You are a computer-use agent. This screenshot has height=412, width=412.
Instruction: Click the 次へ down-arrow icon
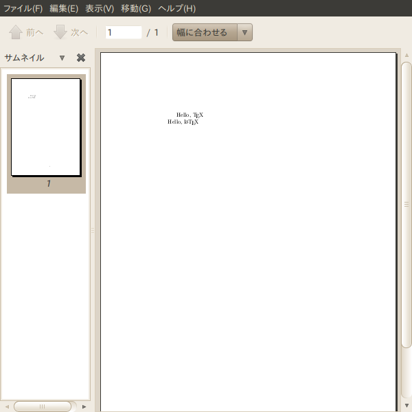coord(60,32)
